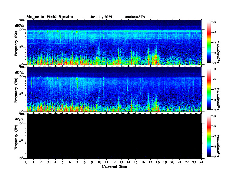Click hour "10" on the time axis

coord(99,162)
